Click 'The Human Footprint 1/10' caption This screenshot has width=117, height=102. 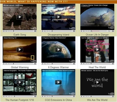click(20, 100)
